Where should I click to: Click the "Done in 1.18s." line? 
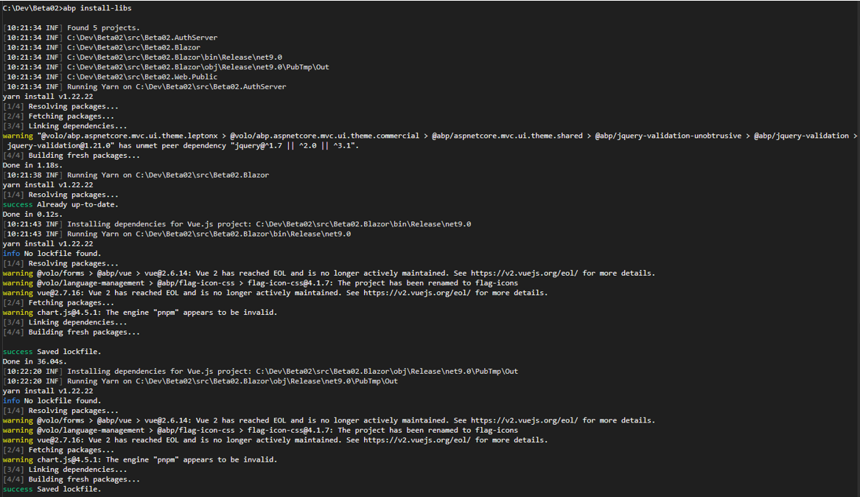32,165
